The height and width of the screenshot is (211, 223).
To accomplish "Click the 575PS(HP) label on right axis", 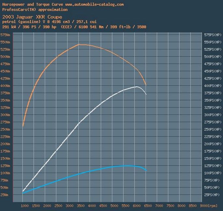I will tap(213, 35).
